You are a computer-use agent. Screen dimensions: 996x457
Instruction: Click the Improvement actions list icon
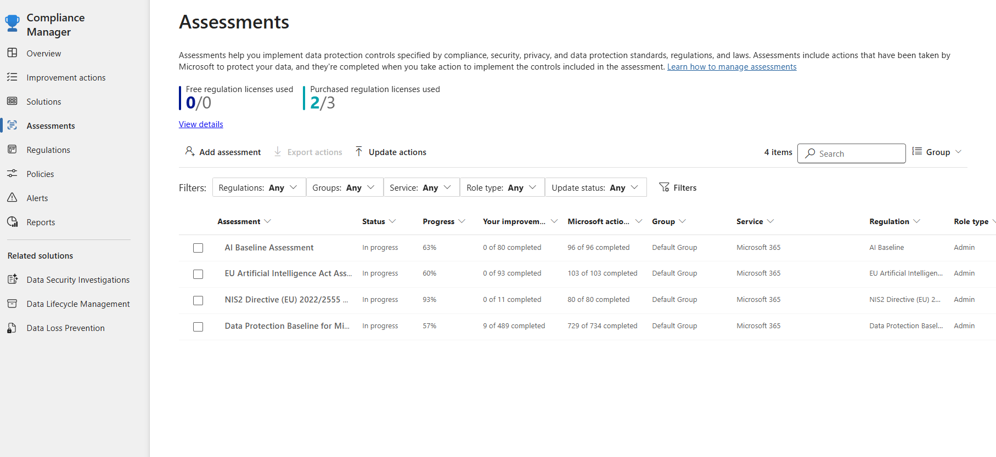[x=12, y=77]
